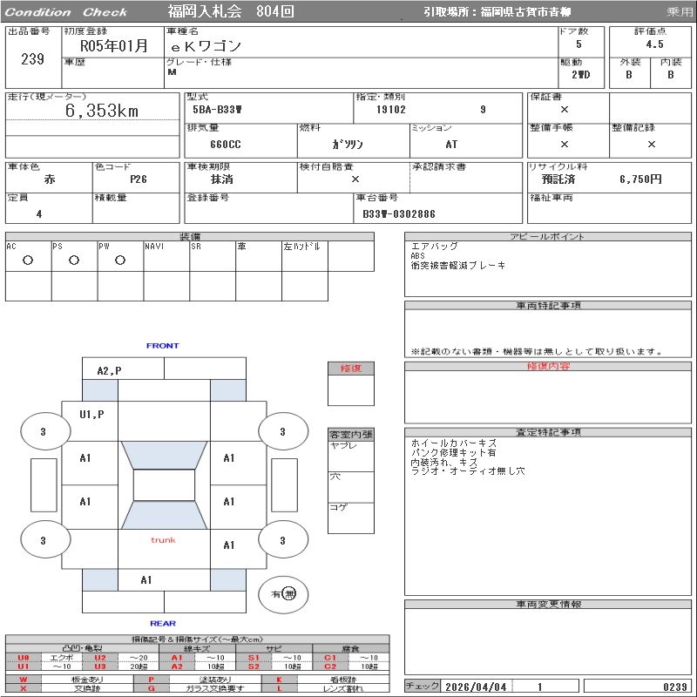The width and height of the screenshot is (697, 697).
Task: Click the mileage field showing 6,353km
Action: click(102, 112)
